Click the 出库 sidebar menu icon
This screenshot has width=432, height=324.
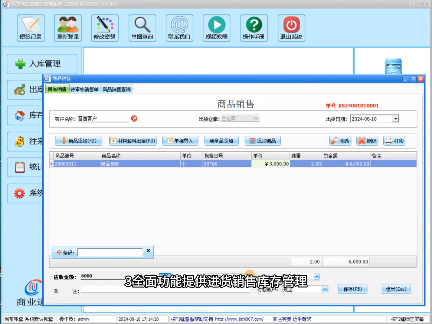pyautogui.click(x=20, y=90)
